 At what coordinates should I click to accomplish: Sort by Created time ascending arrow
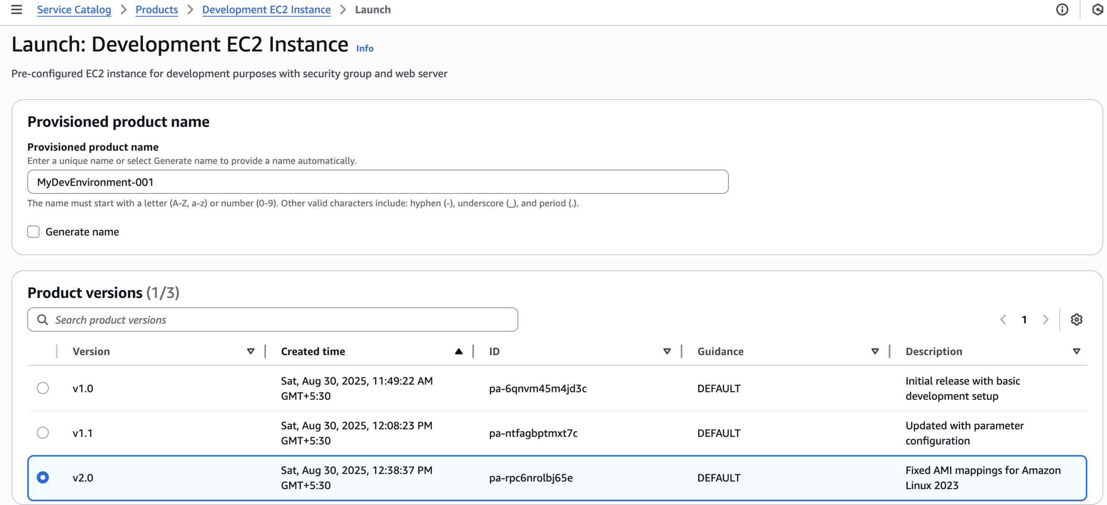(x=459, y=351)
